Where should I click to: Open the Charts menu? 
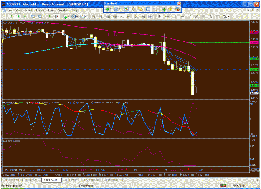[40, 10]
